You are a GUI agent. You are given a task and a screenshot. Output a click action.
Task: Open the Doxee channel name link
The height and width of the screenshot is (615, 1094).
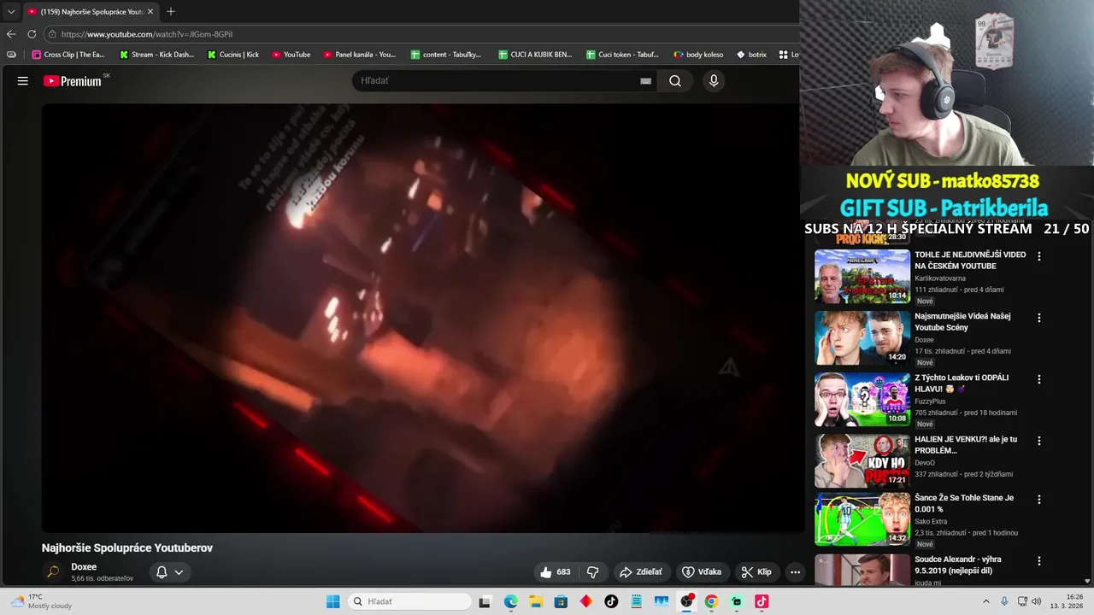(84, 567)
